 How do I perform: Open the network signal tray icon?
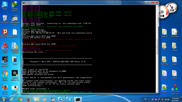pyautogui.click(x=166, y=99)
